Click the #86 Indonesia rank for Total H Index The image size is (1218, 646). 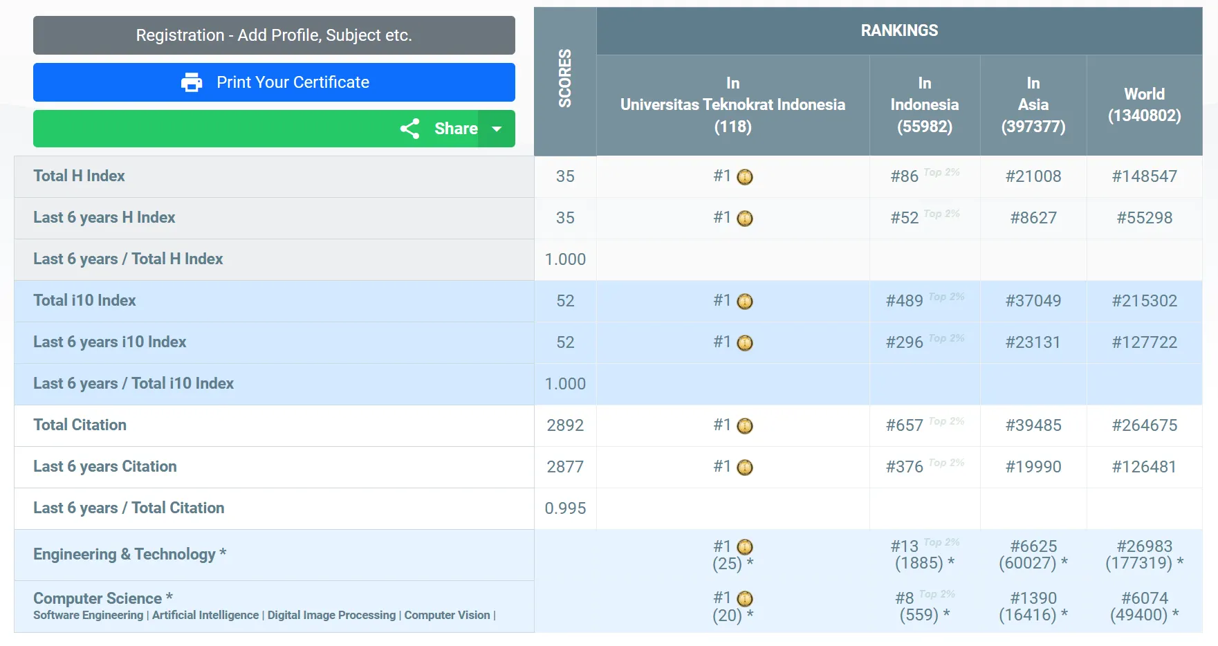click(904, 176)
